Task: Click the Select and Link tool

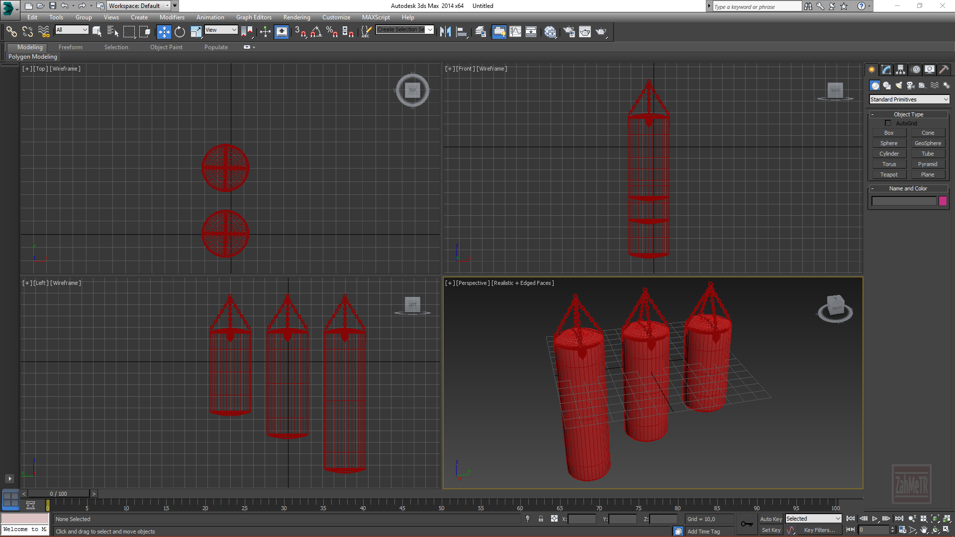Action: point(11,32)
